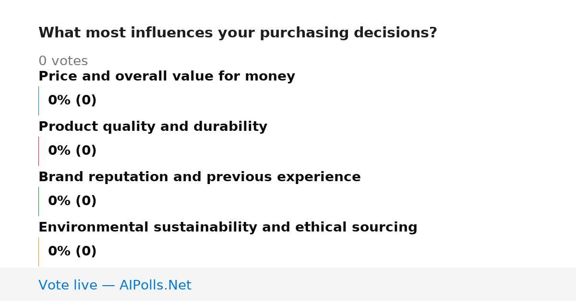Click the word 'AIPolls.Net' in footer
576x301 pixels.
[155, 286]
